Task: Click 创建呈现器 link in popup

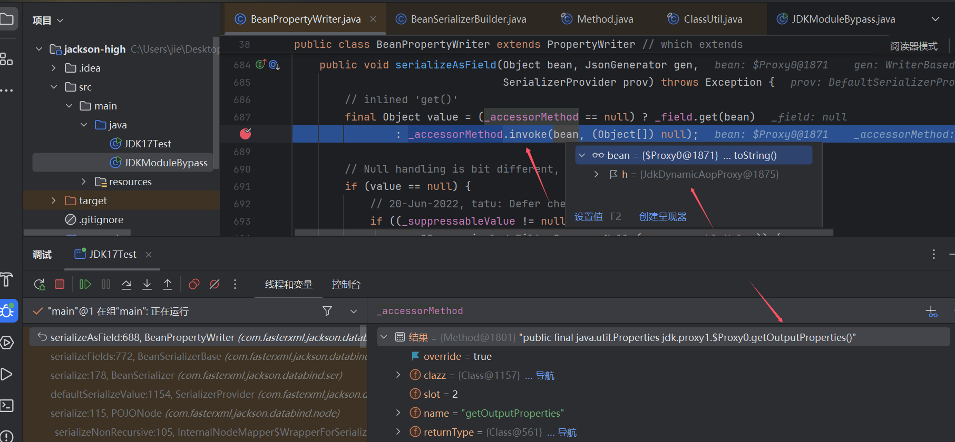Action: tap(663, 217)
